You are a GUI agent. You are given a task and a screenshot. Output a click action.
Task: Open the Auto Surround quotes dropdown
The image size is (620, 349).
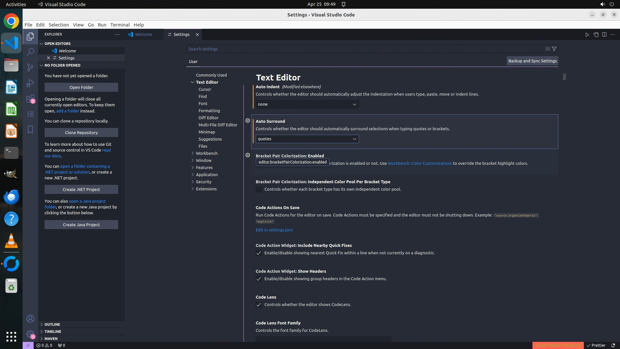pyautogui.click(x=307, y=139)
